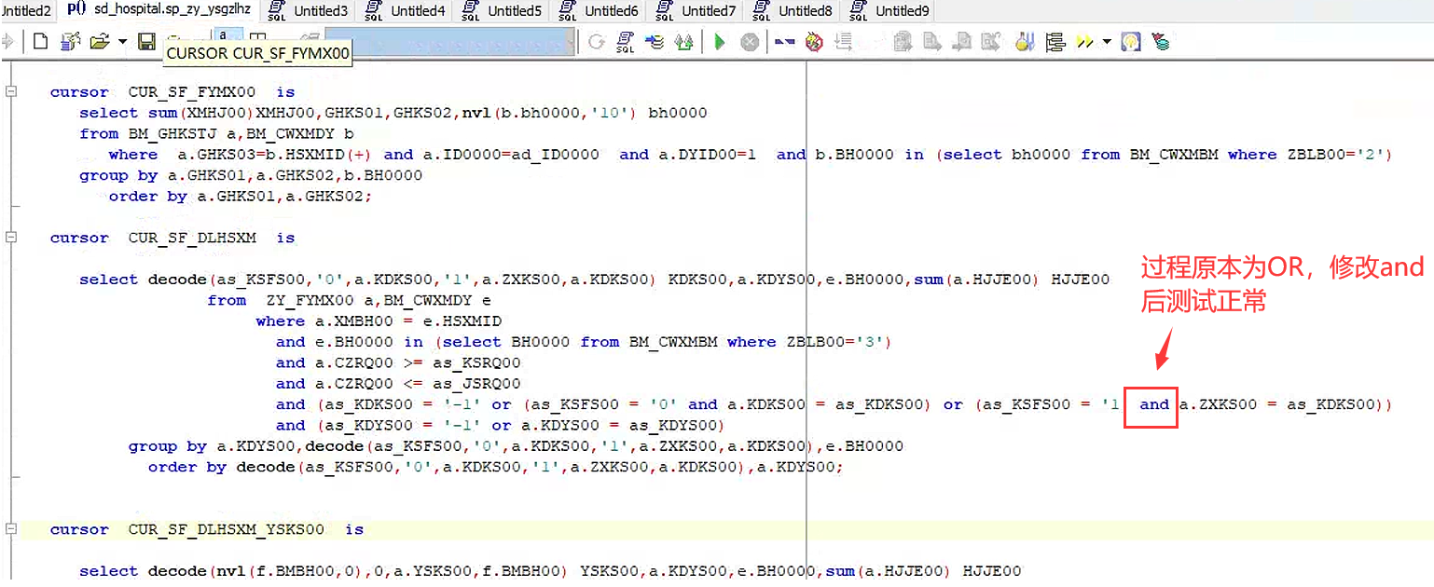
Task: Click cursor name CUR_SF_DLHSXM_YSKS00 in code
Action: 226,529
